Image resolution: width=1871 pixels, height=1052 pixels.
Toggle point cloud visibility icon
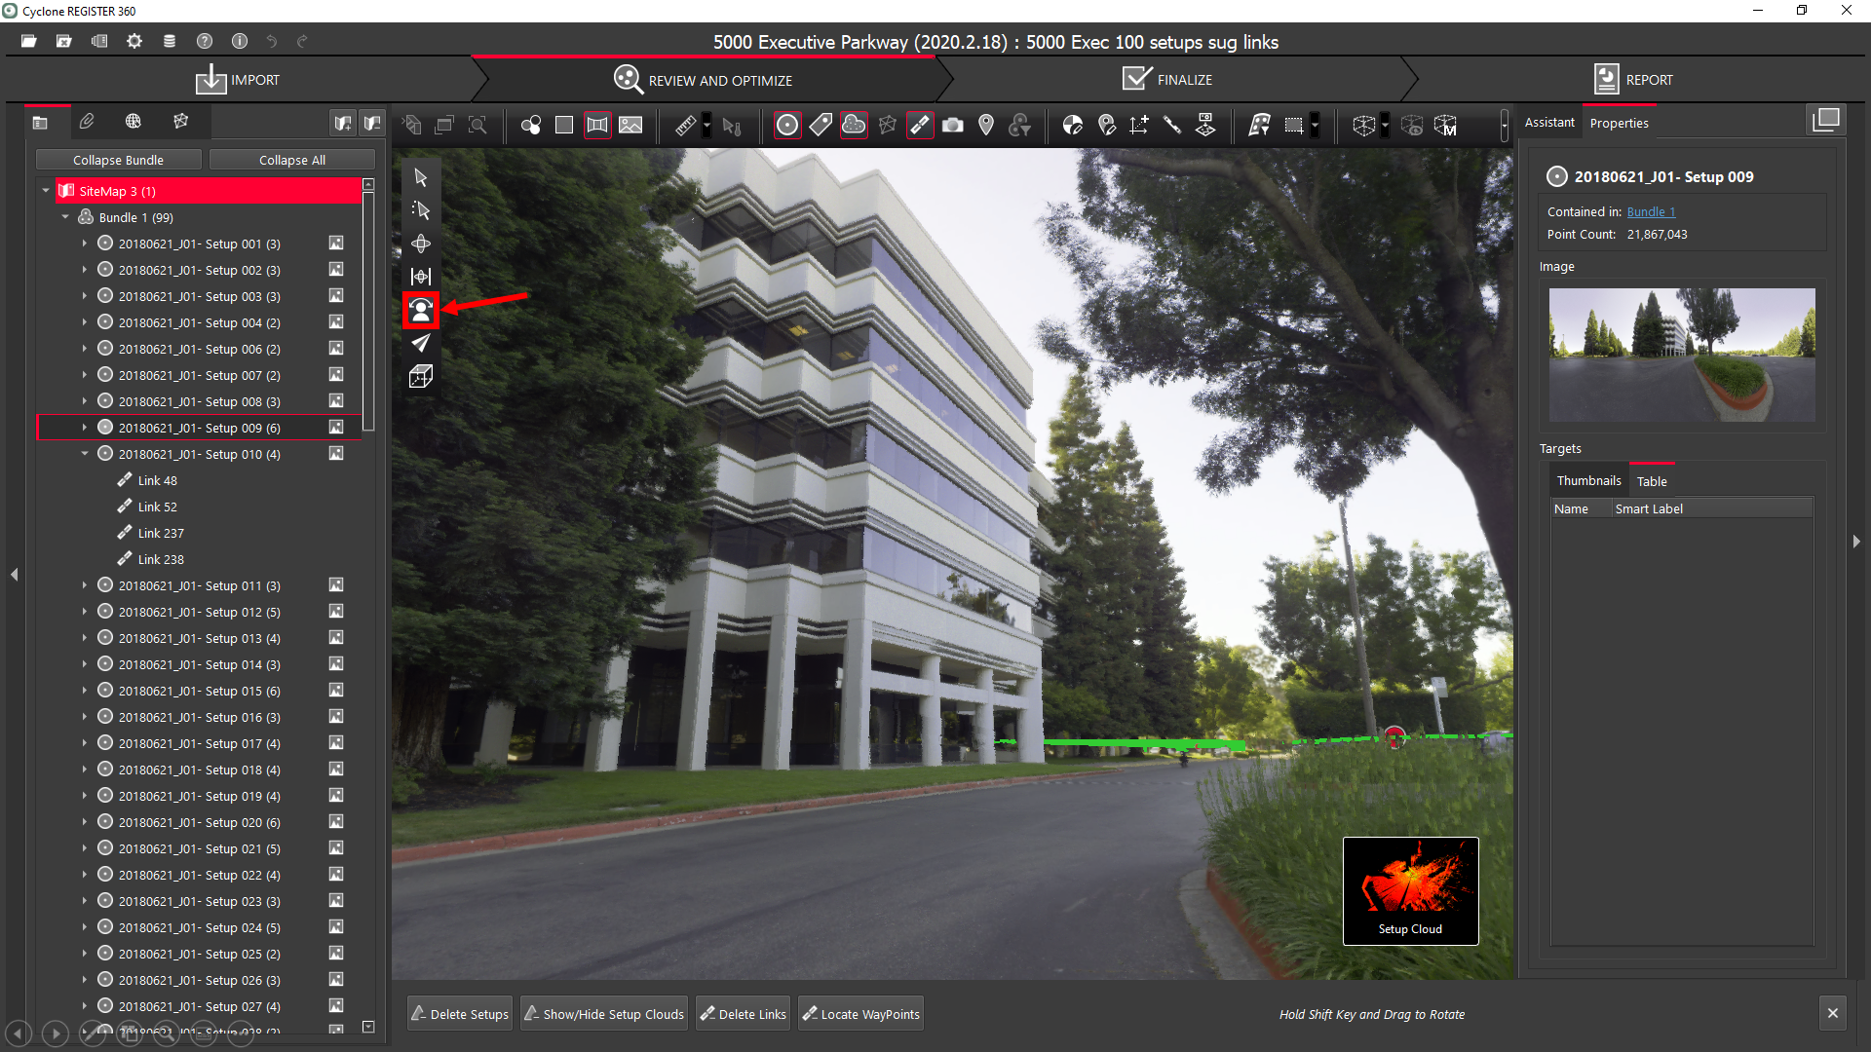(854, 125)
